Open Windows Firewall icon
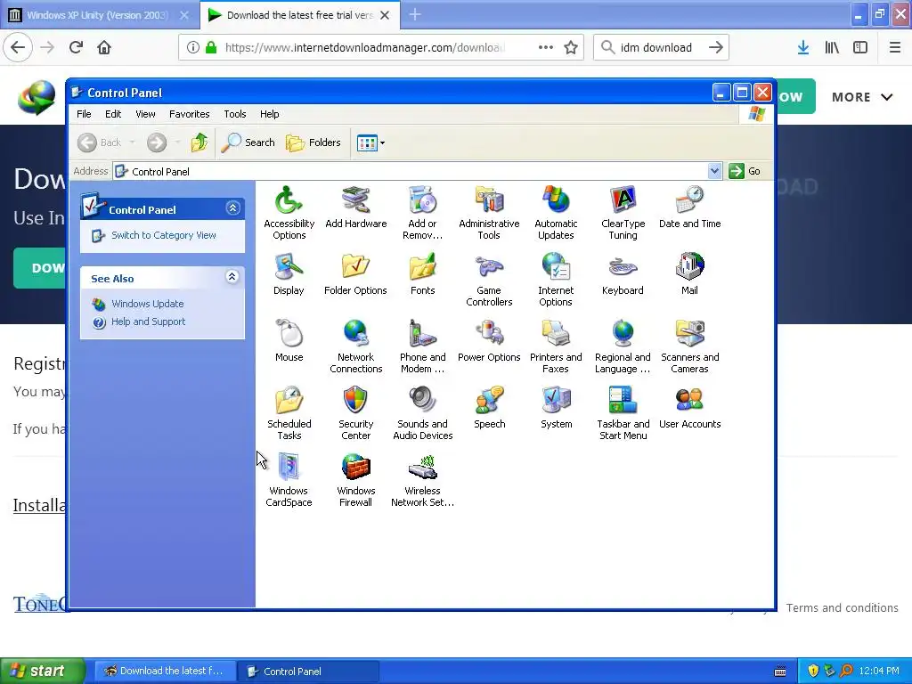This screenshot has width=912, height=684. click(355, 480)
